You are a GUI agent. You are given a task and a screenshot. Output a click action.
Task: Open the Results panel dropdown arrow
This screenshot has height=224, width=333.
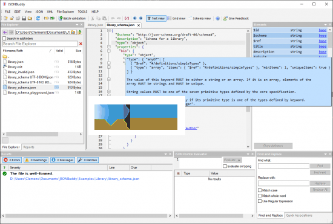click(166, 154)
